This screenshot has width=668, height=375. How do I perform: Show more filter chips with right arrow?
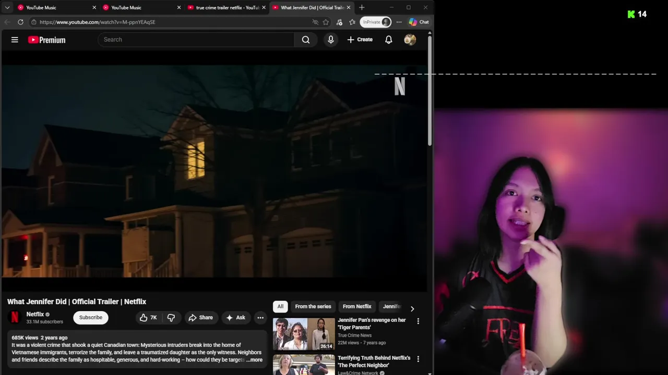click(412, 308)
